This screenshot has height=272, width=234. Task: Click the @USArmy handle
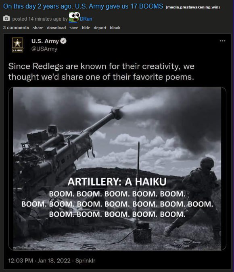point(44,49)
